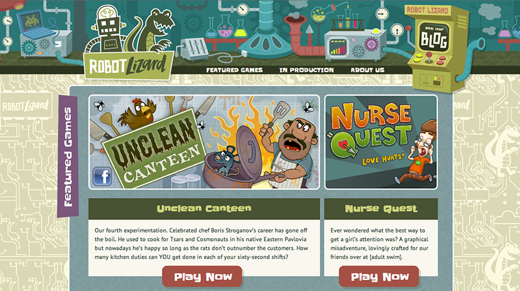This screenshot has width=520, height=291.
Task: Click the red joystick on arcade cabinet
Action: point(429,57)
